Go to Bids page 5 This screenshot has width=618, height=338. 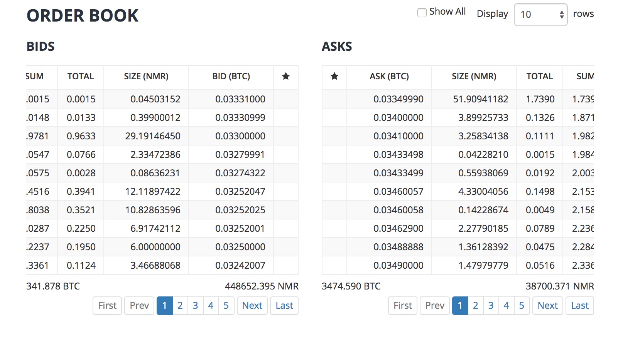(226, 306)
